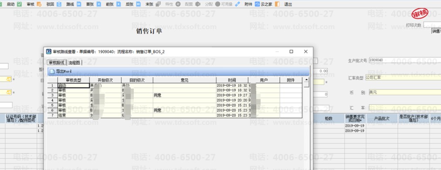Click the 是否批产 column header
Screen dimensions: 441x170
click(414, 119)
